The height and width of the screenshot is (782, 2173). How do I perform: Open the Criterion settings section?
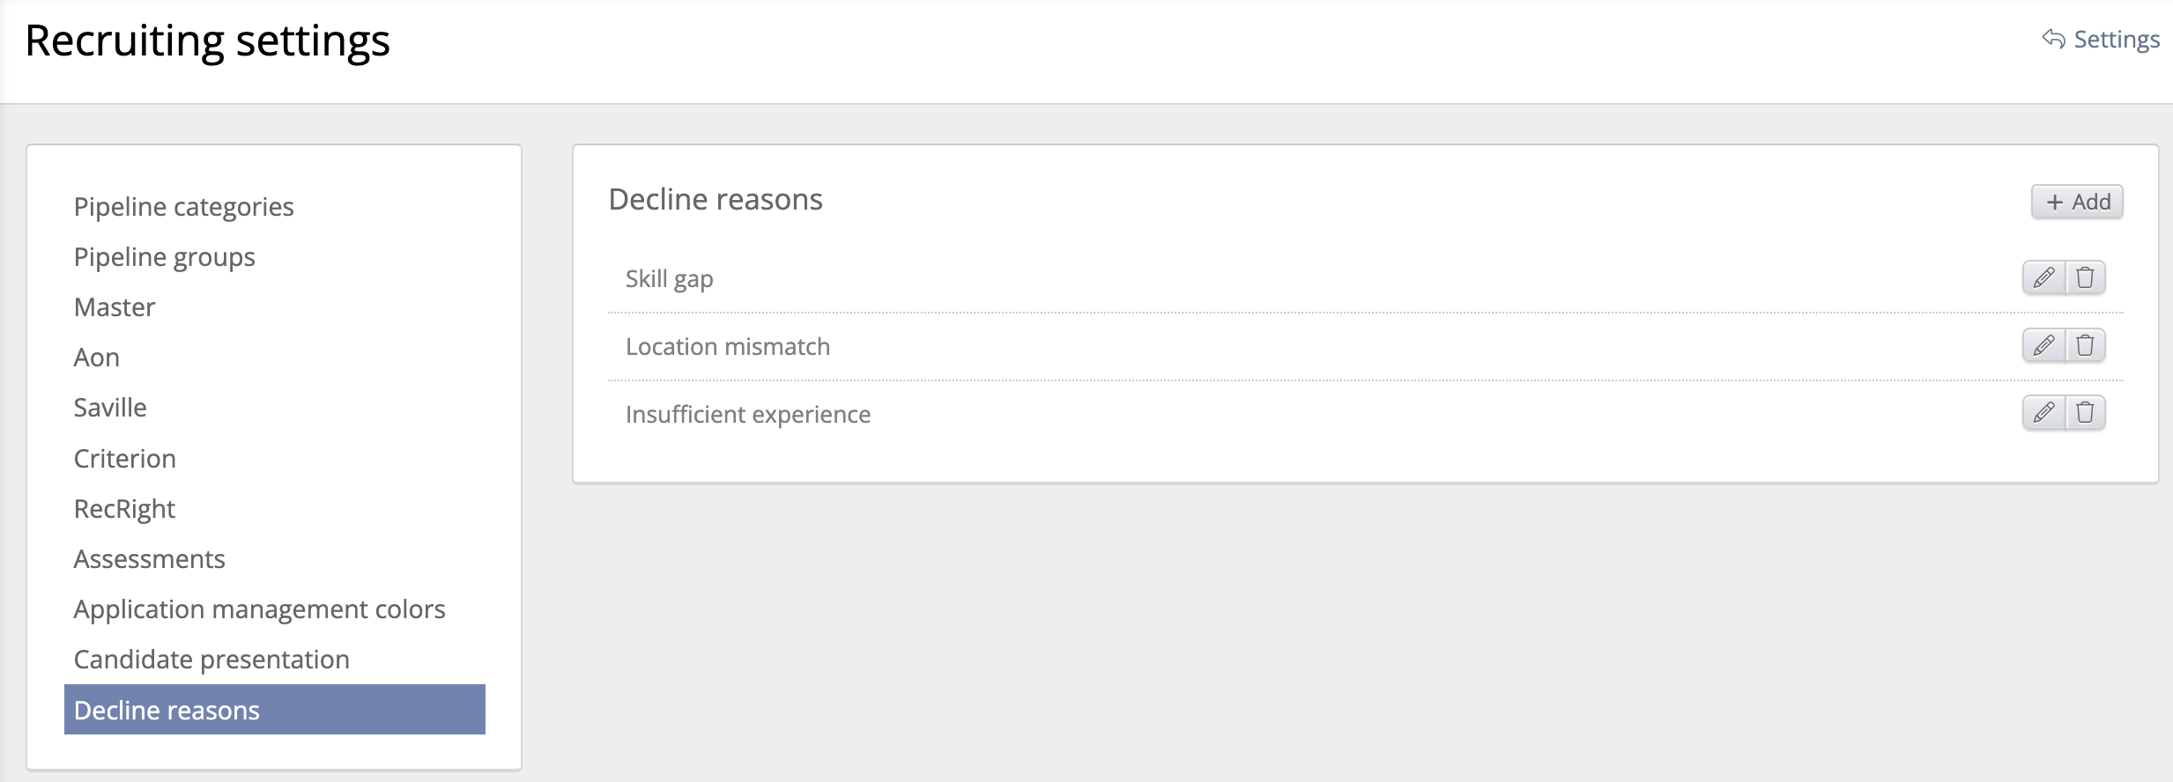pyautogui.click(x=125, y=459)
